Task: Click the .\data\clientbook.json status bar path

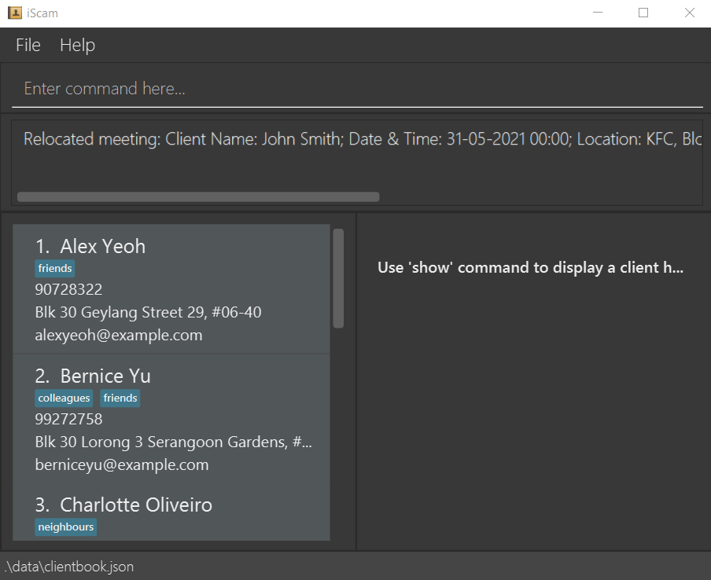Action: [69, 567]
